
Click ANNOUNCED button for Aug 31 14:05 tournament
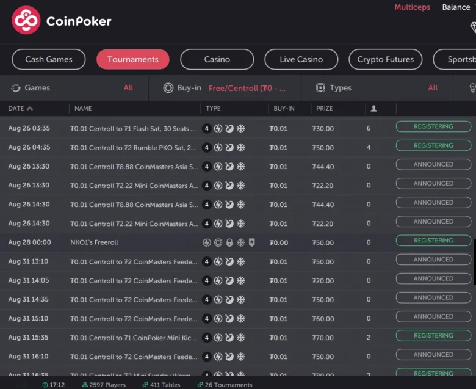(433, 278)
